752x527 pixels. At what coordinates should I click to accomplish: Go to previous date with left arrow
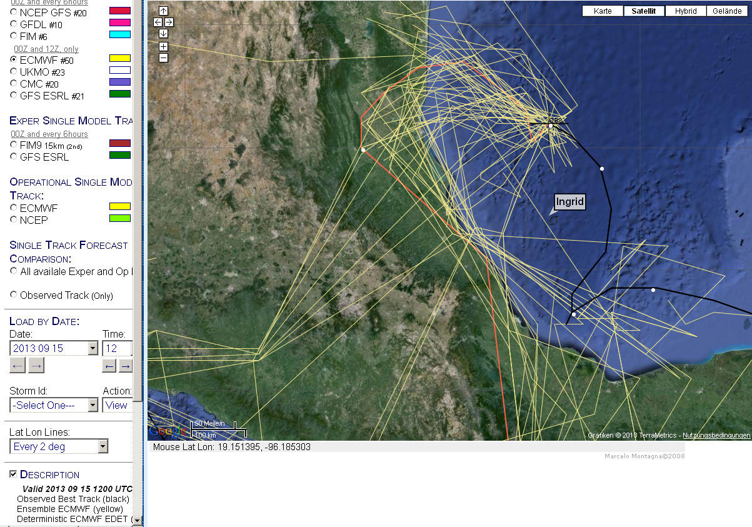click(18, 366)
